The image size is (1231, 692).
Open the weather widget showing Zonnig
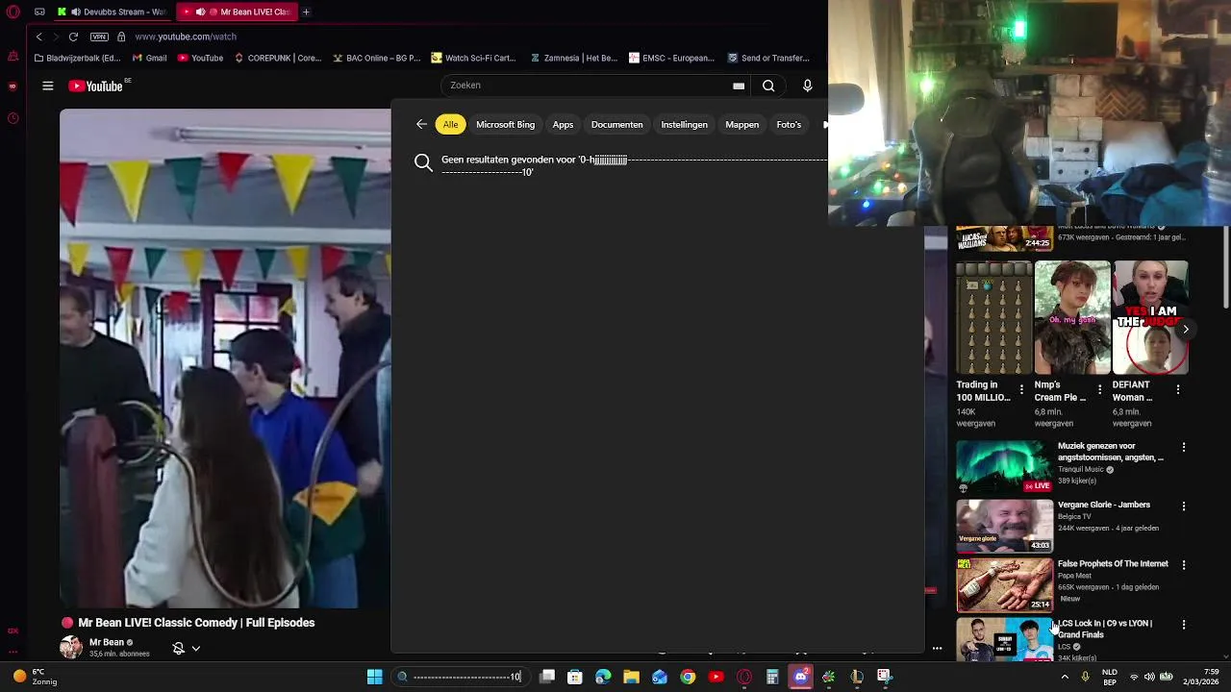point(35,677)
